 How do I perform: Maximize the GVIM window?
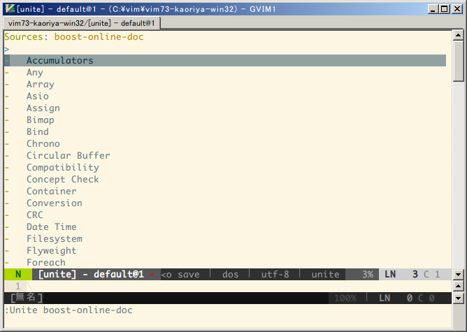(445, 9)
